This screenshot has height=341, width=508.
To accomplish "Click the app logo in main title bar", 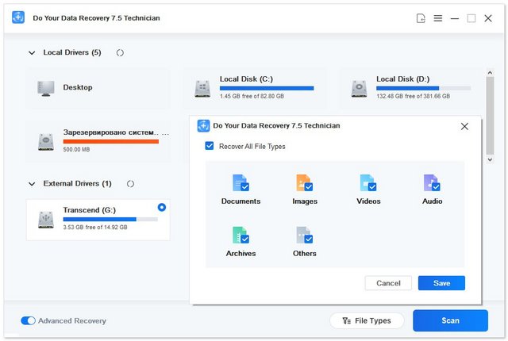I will [18, 17].
